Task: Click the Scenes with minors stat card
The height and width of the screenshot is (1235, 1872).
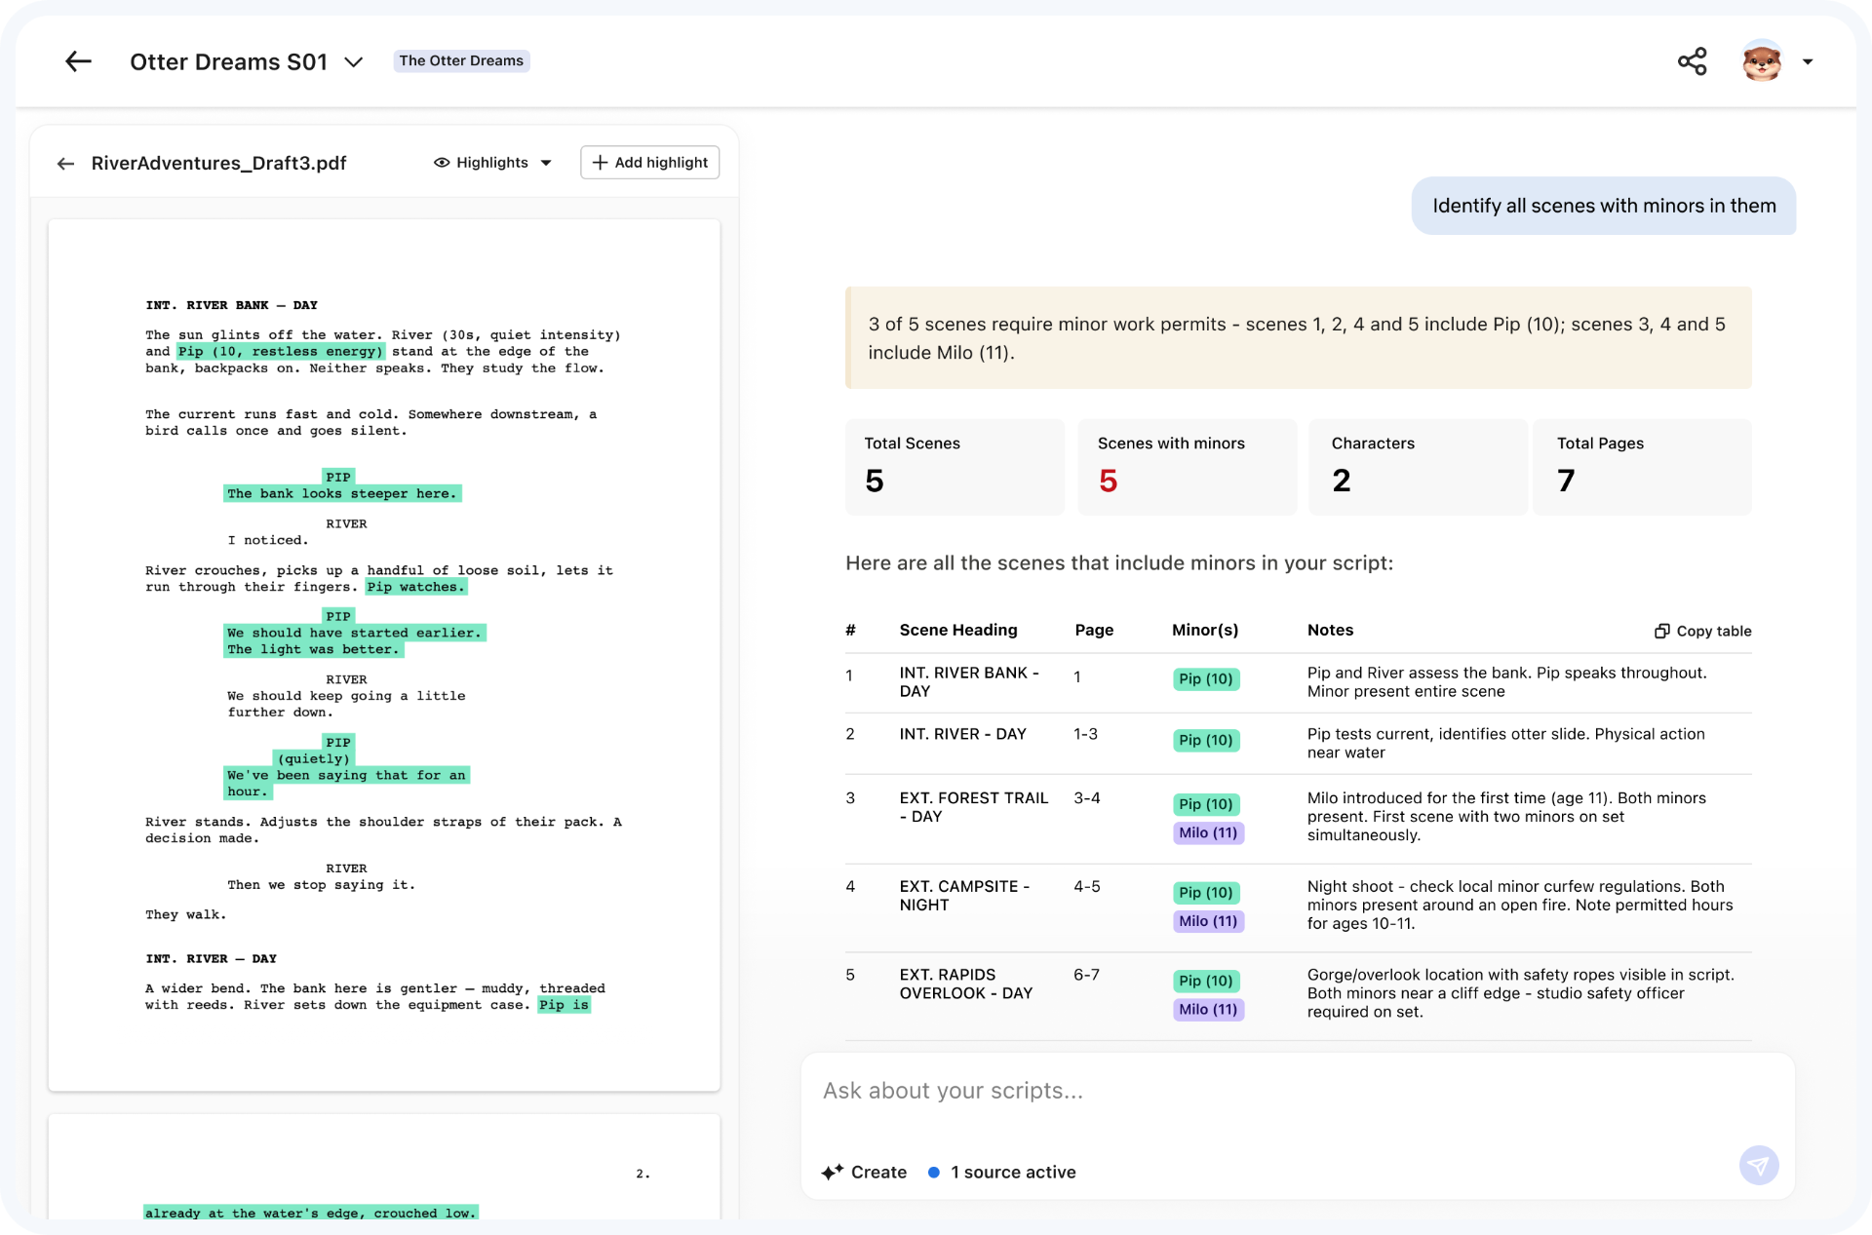Action: (1187, 467)
